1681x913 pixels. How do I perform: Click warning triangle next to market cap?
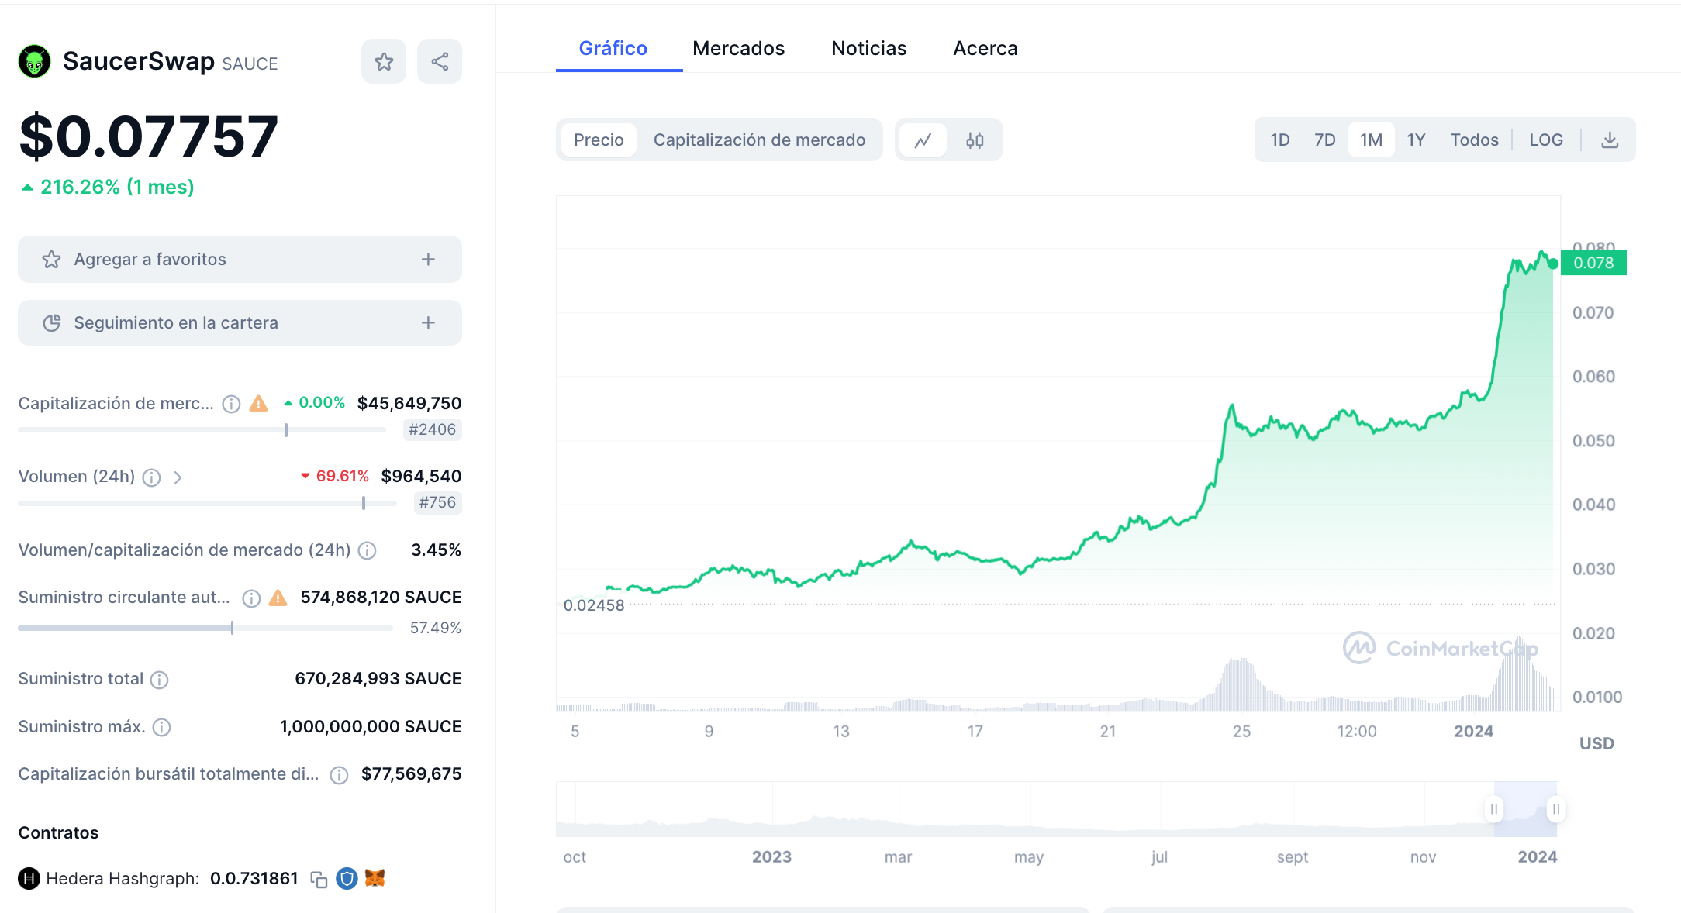(259, 404)
